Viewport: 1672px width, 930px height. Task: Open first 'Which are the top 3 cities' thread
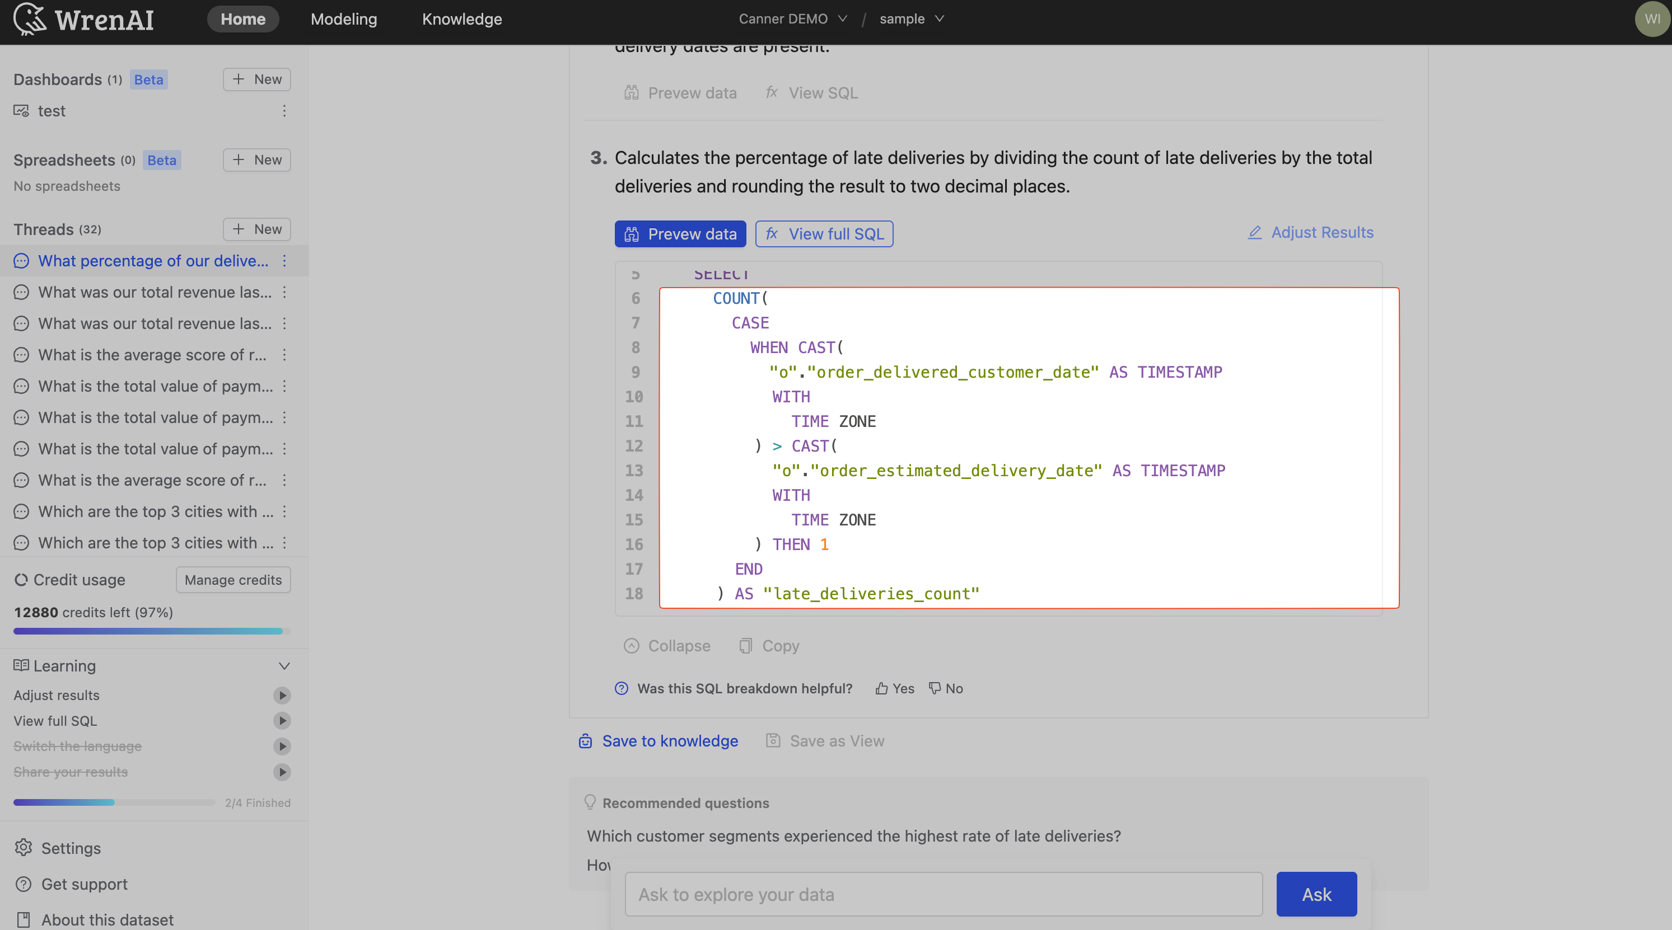coord(156,511)
